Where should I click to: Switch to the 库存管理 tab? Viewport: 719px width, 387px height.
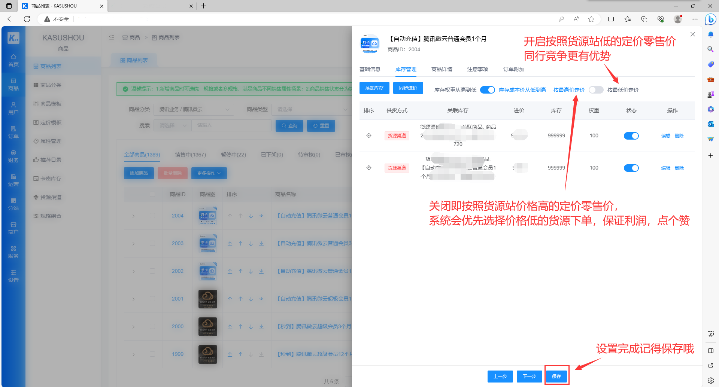click(x=406, y=69)
